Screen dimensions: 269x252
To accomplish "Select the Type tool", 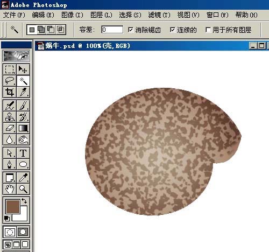I will click(x=23, y=153).
